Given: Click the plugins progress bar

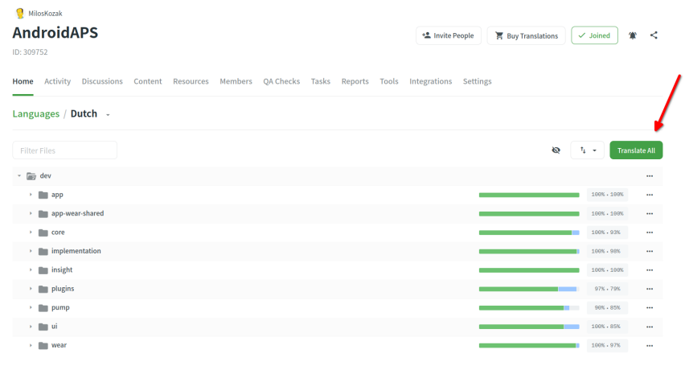Looking at the screenshot, I should (x=529, y=289).
